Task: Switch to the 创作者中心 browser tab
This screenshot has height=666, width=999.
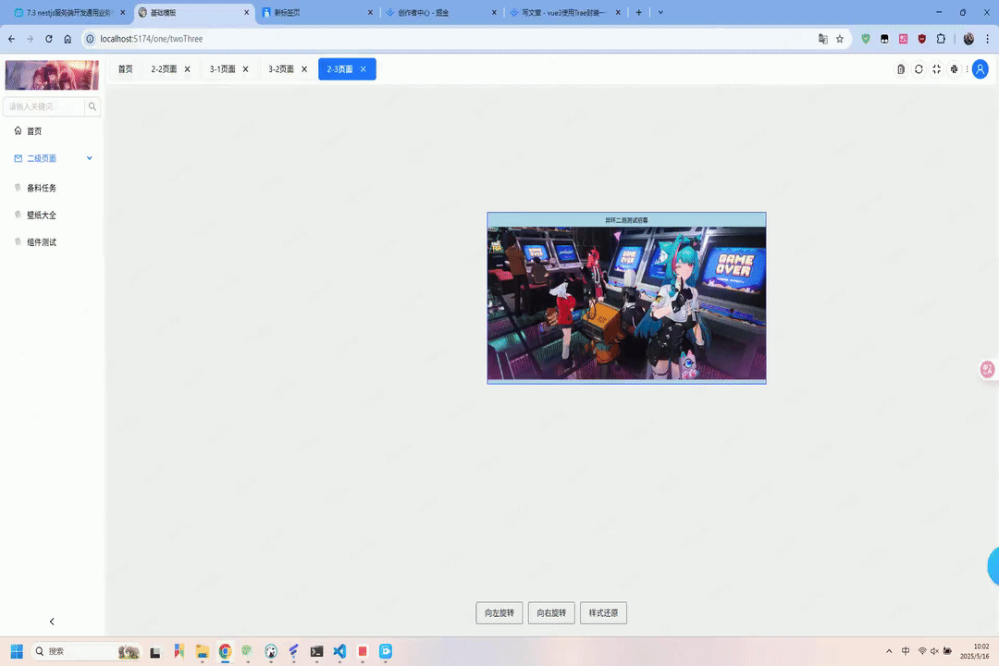Action: point(441,13)
